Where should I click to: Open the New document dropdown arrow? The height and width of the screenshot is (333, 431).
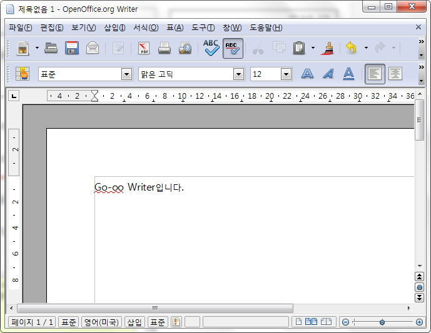tap(37, 48)
